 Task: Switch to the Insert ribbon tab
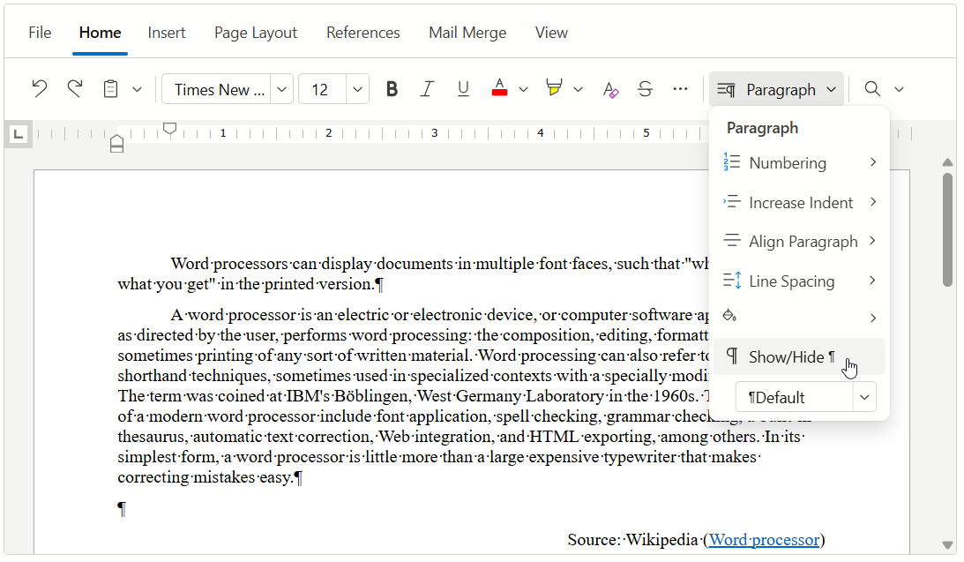click(167, 32)
